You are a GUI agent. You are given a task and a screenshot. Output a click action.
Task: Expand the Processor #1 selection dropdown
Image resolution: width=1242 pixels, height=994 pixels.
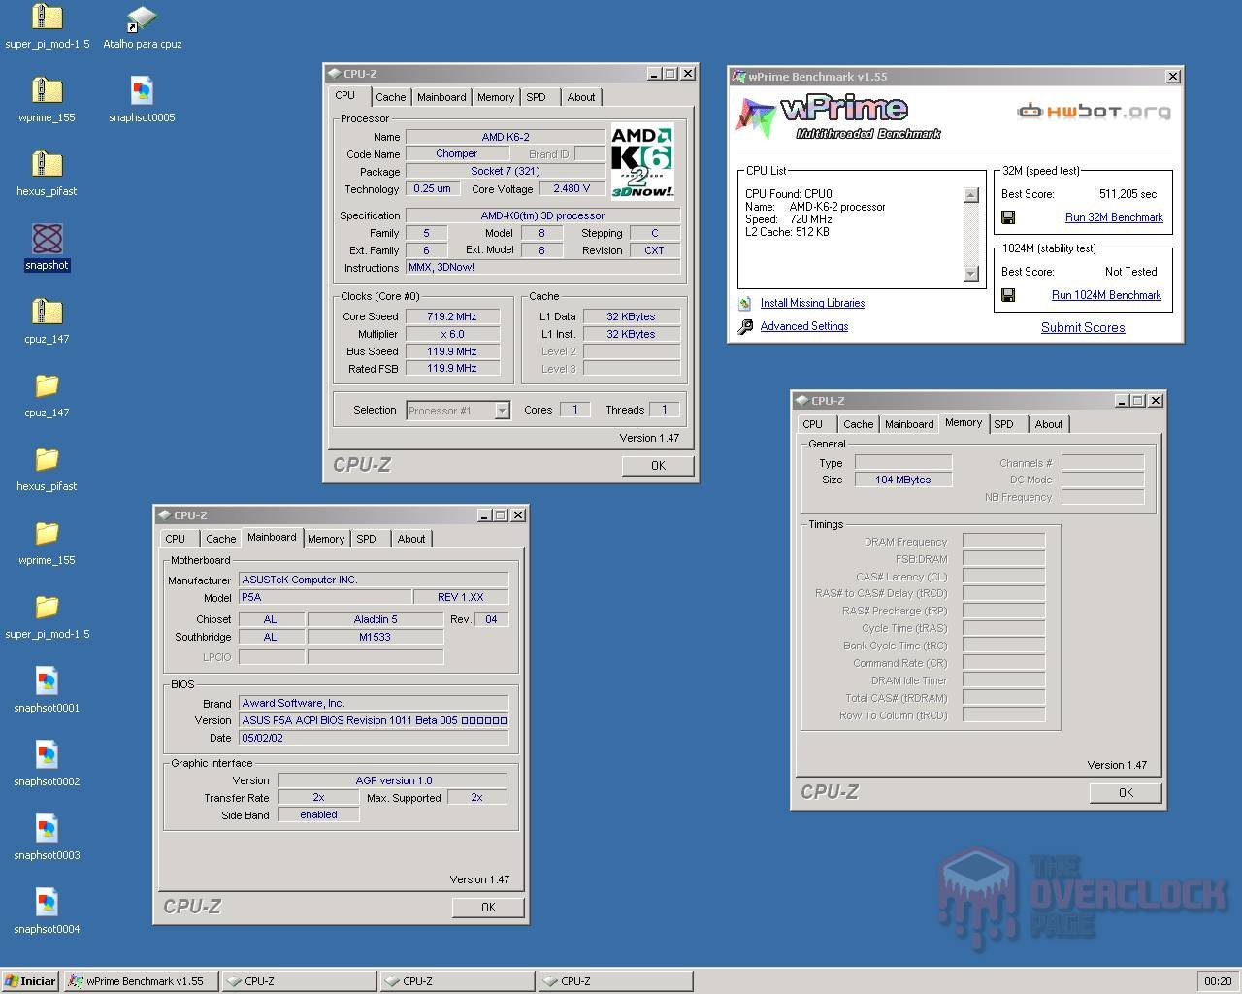click(502, 411)
